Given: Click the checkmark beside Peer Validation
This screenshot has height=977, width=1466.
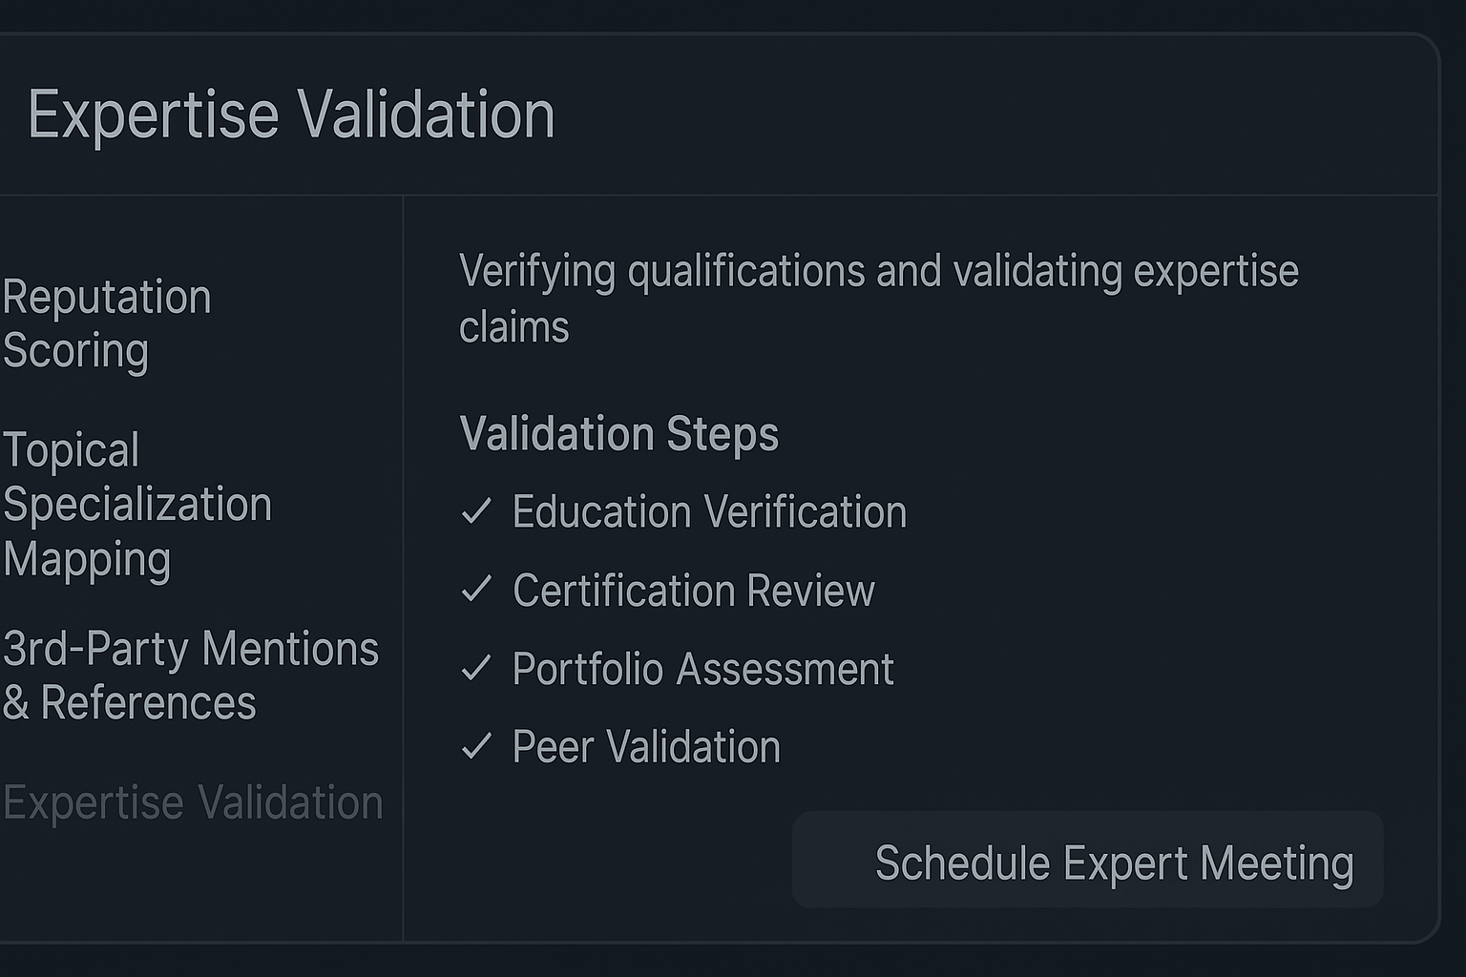Looking at the screenshot, I should (x=476, y=746).
